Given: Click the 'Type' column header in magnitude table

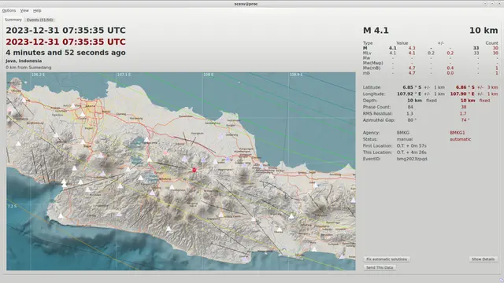Looking at the screenshot, I should [x=368, y=43].
